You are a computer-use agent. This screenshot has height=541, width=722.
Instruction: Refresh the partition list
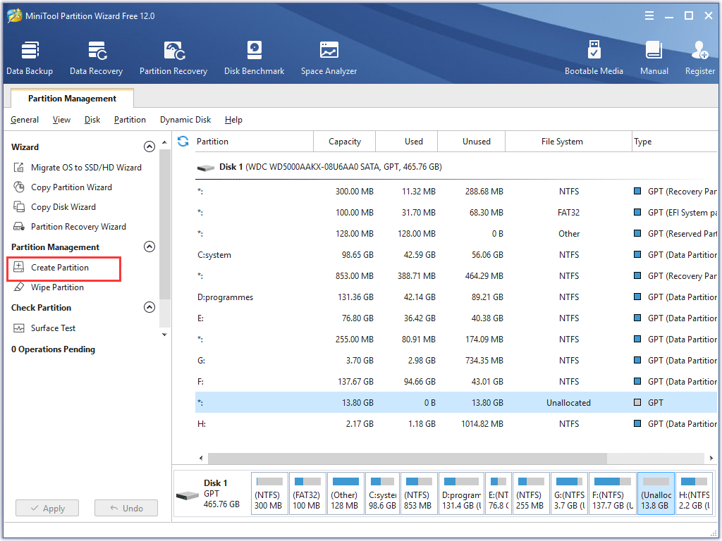tap(183, 141)
